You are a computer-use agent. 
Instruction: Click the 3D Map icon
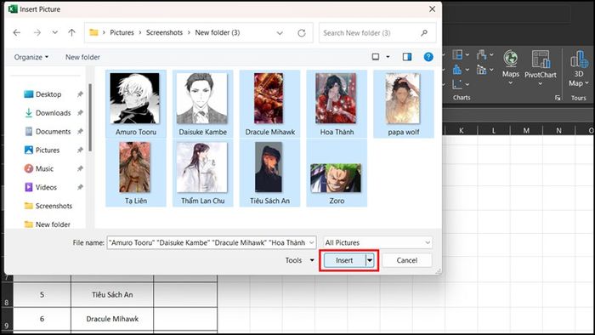(x=579, y=69)
